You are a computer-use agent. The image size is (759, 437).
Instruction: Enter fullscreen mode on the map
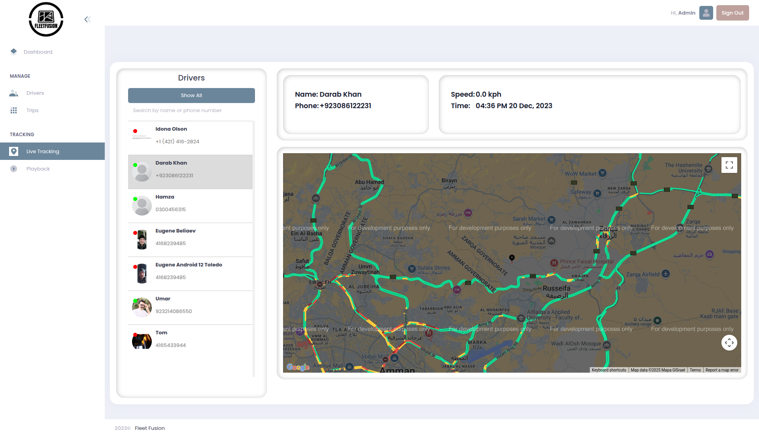pos(729,165)
